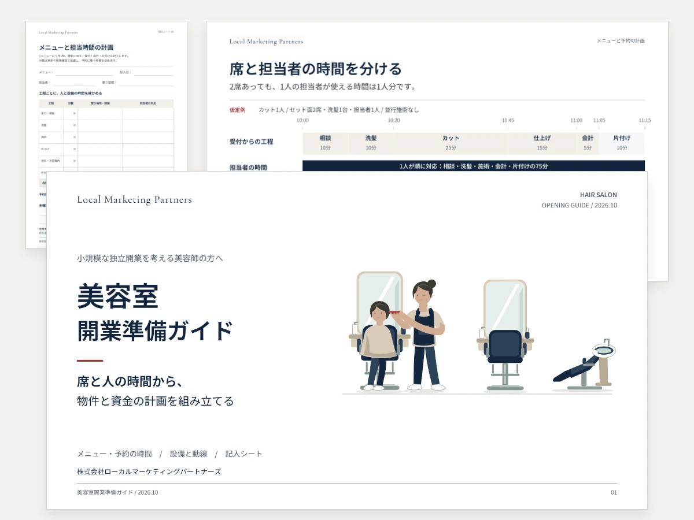Click the subtitle 小規模な独立開業を考える美容師の方へ
This screenshot has height=520, width=694.
coord(150,258)
